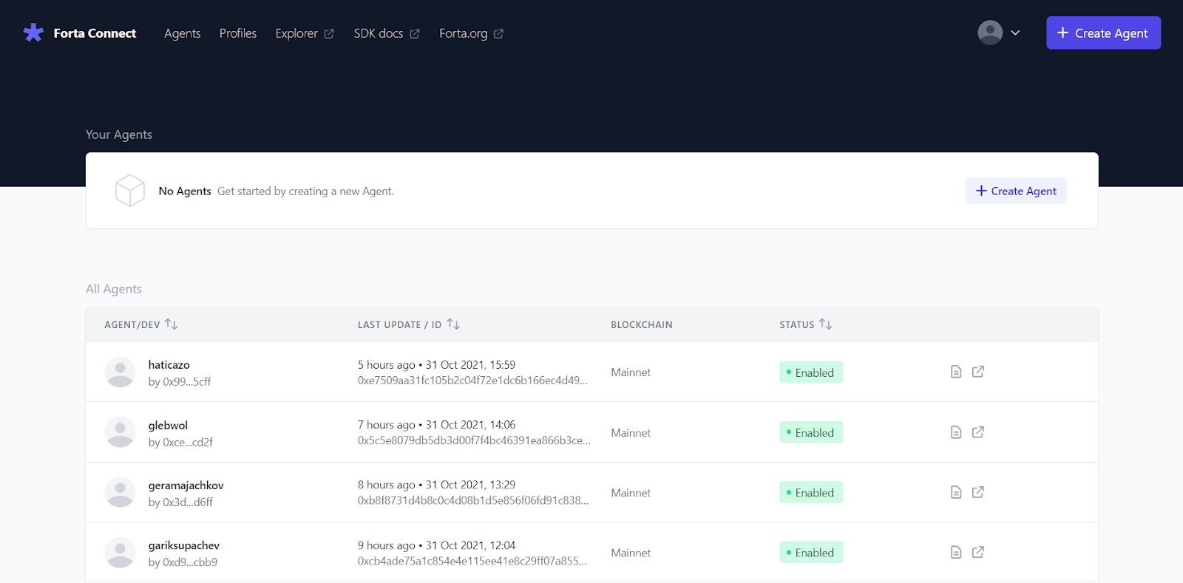Sort by the LAST UPDATE / ID arrows
Screen dimensions: 1183x583
click(453, 324)
